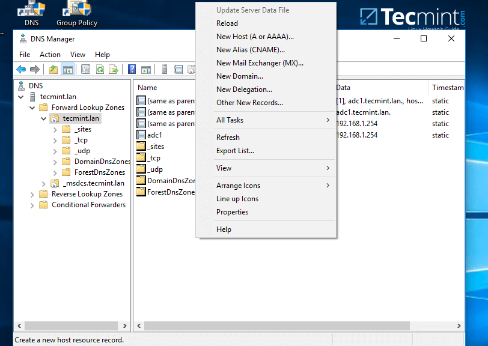Click the Refresh icon in the toolbar
This screenshot has width=488, height=346.
click(100, 69)
